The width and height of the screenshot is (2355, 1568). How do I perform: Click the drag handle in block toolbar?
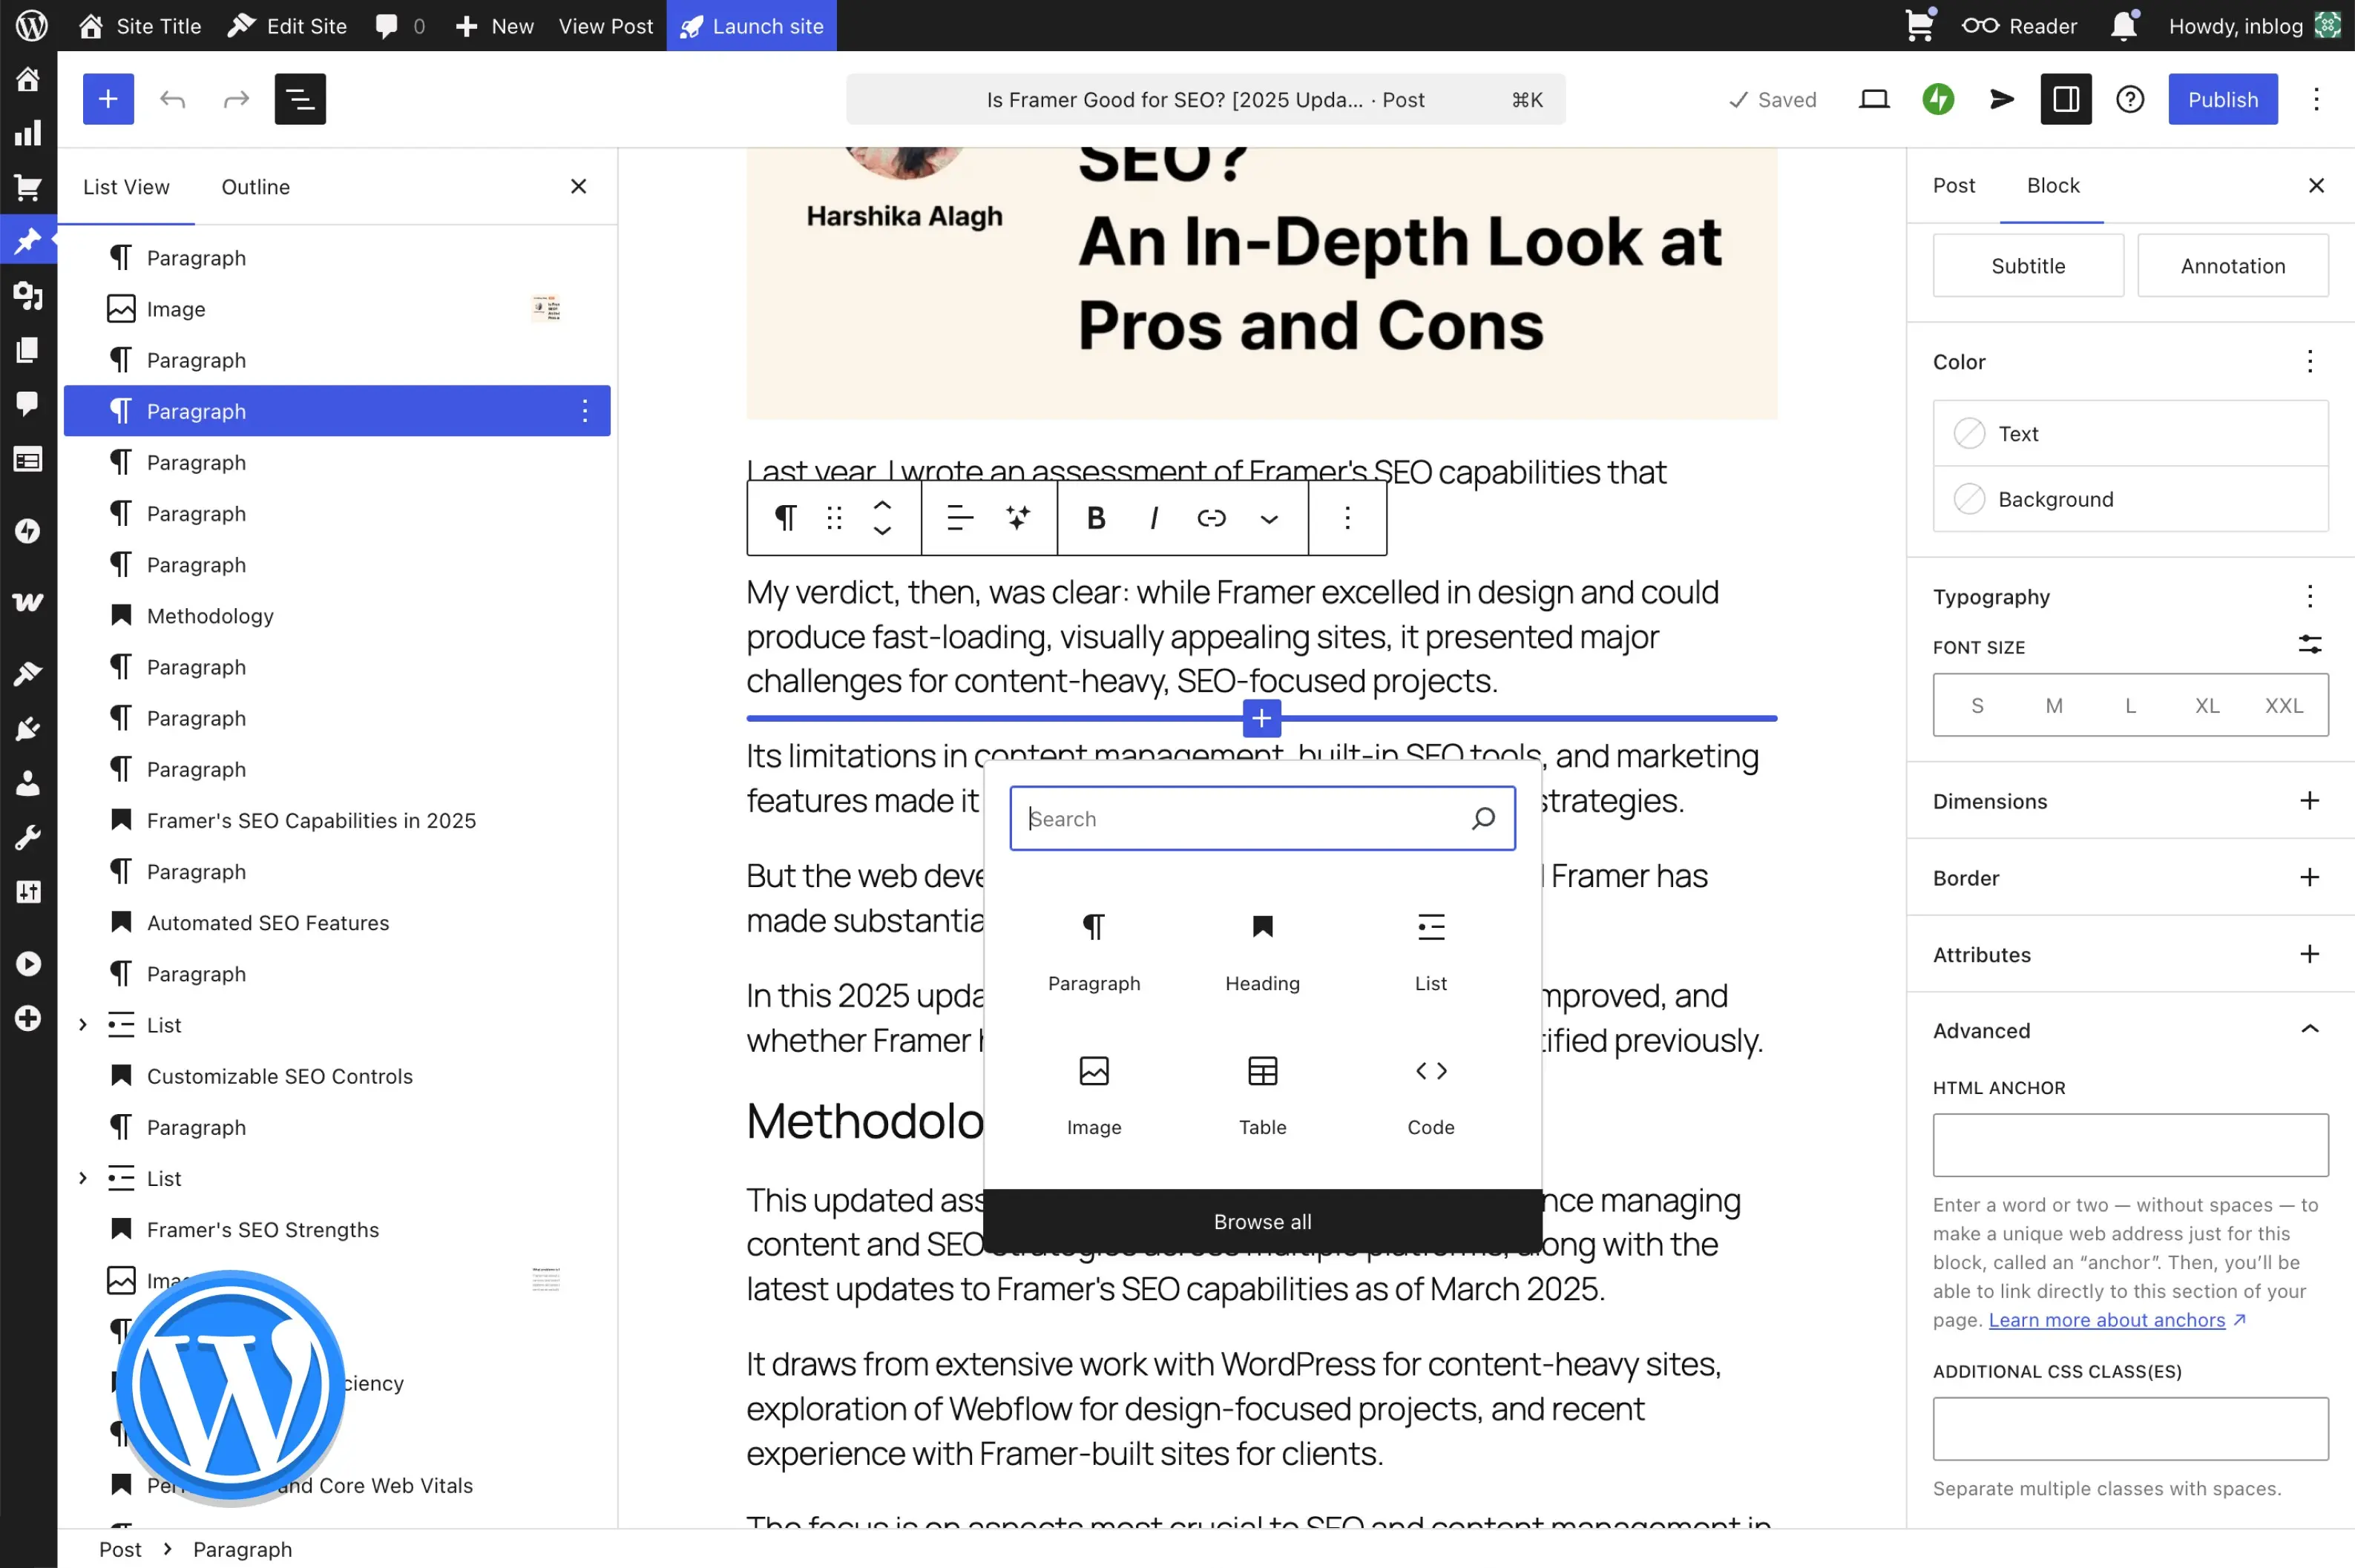point(835,517)
